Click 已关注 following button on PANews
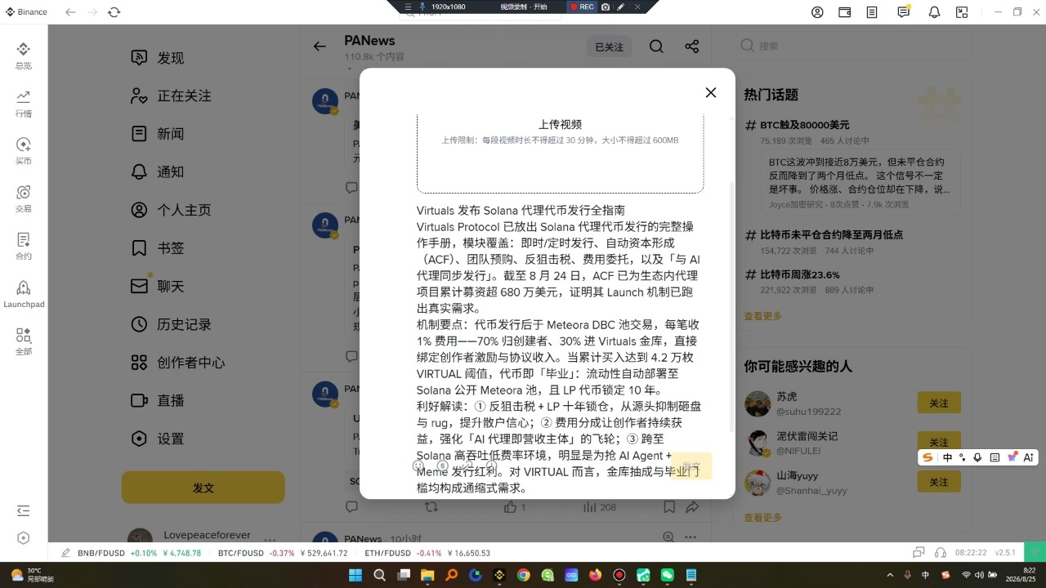Viewport: 1046px width, 588px height. [609, 47]
